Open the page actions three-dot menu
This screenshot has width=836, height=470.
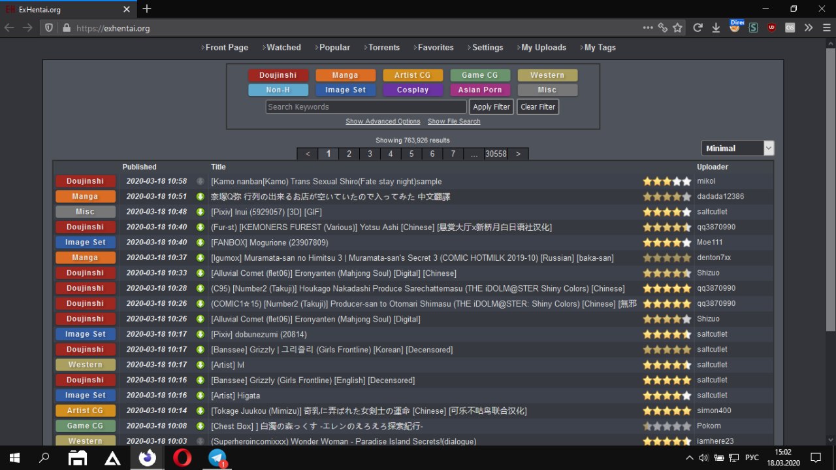coord(648,28)
